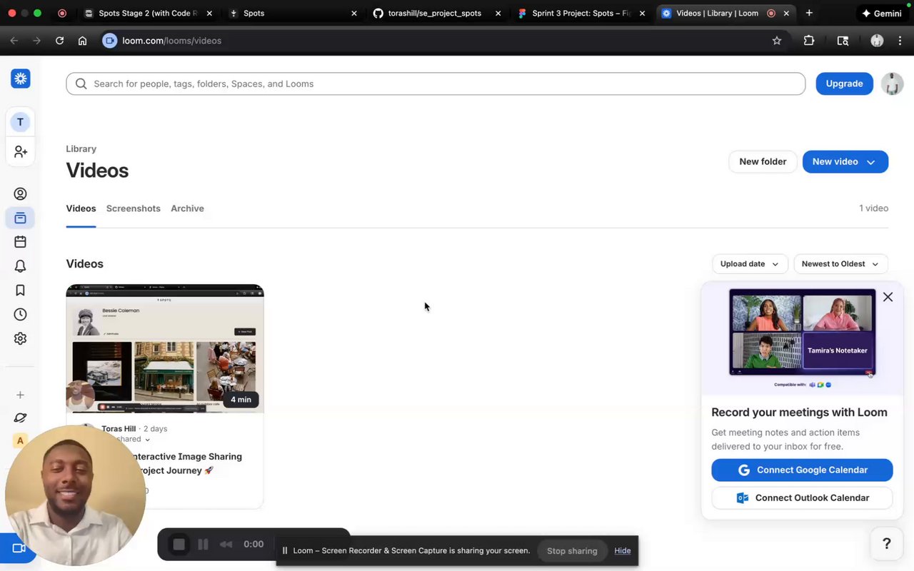
Task: Click the New folder button
Action: [763, 161]
